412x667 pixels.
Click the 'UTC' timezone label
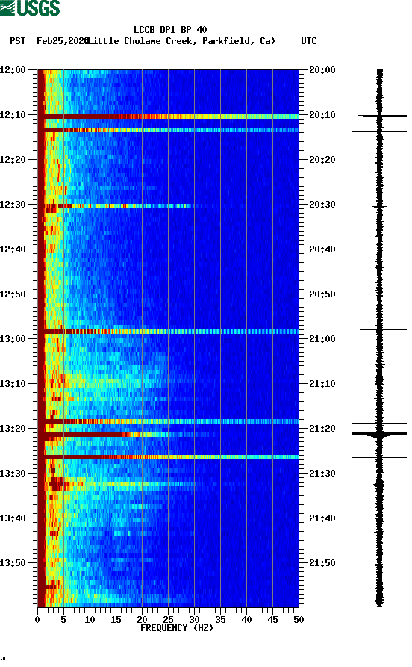pyautogui.click(x=309, y=41)
